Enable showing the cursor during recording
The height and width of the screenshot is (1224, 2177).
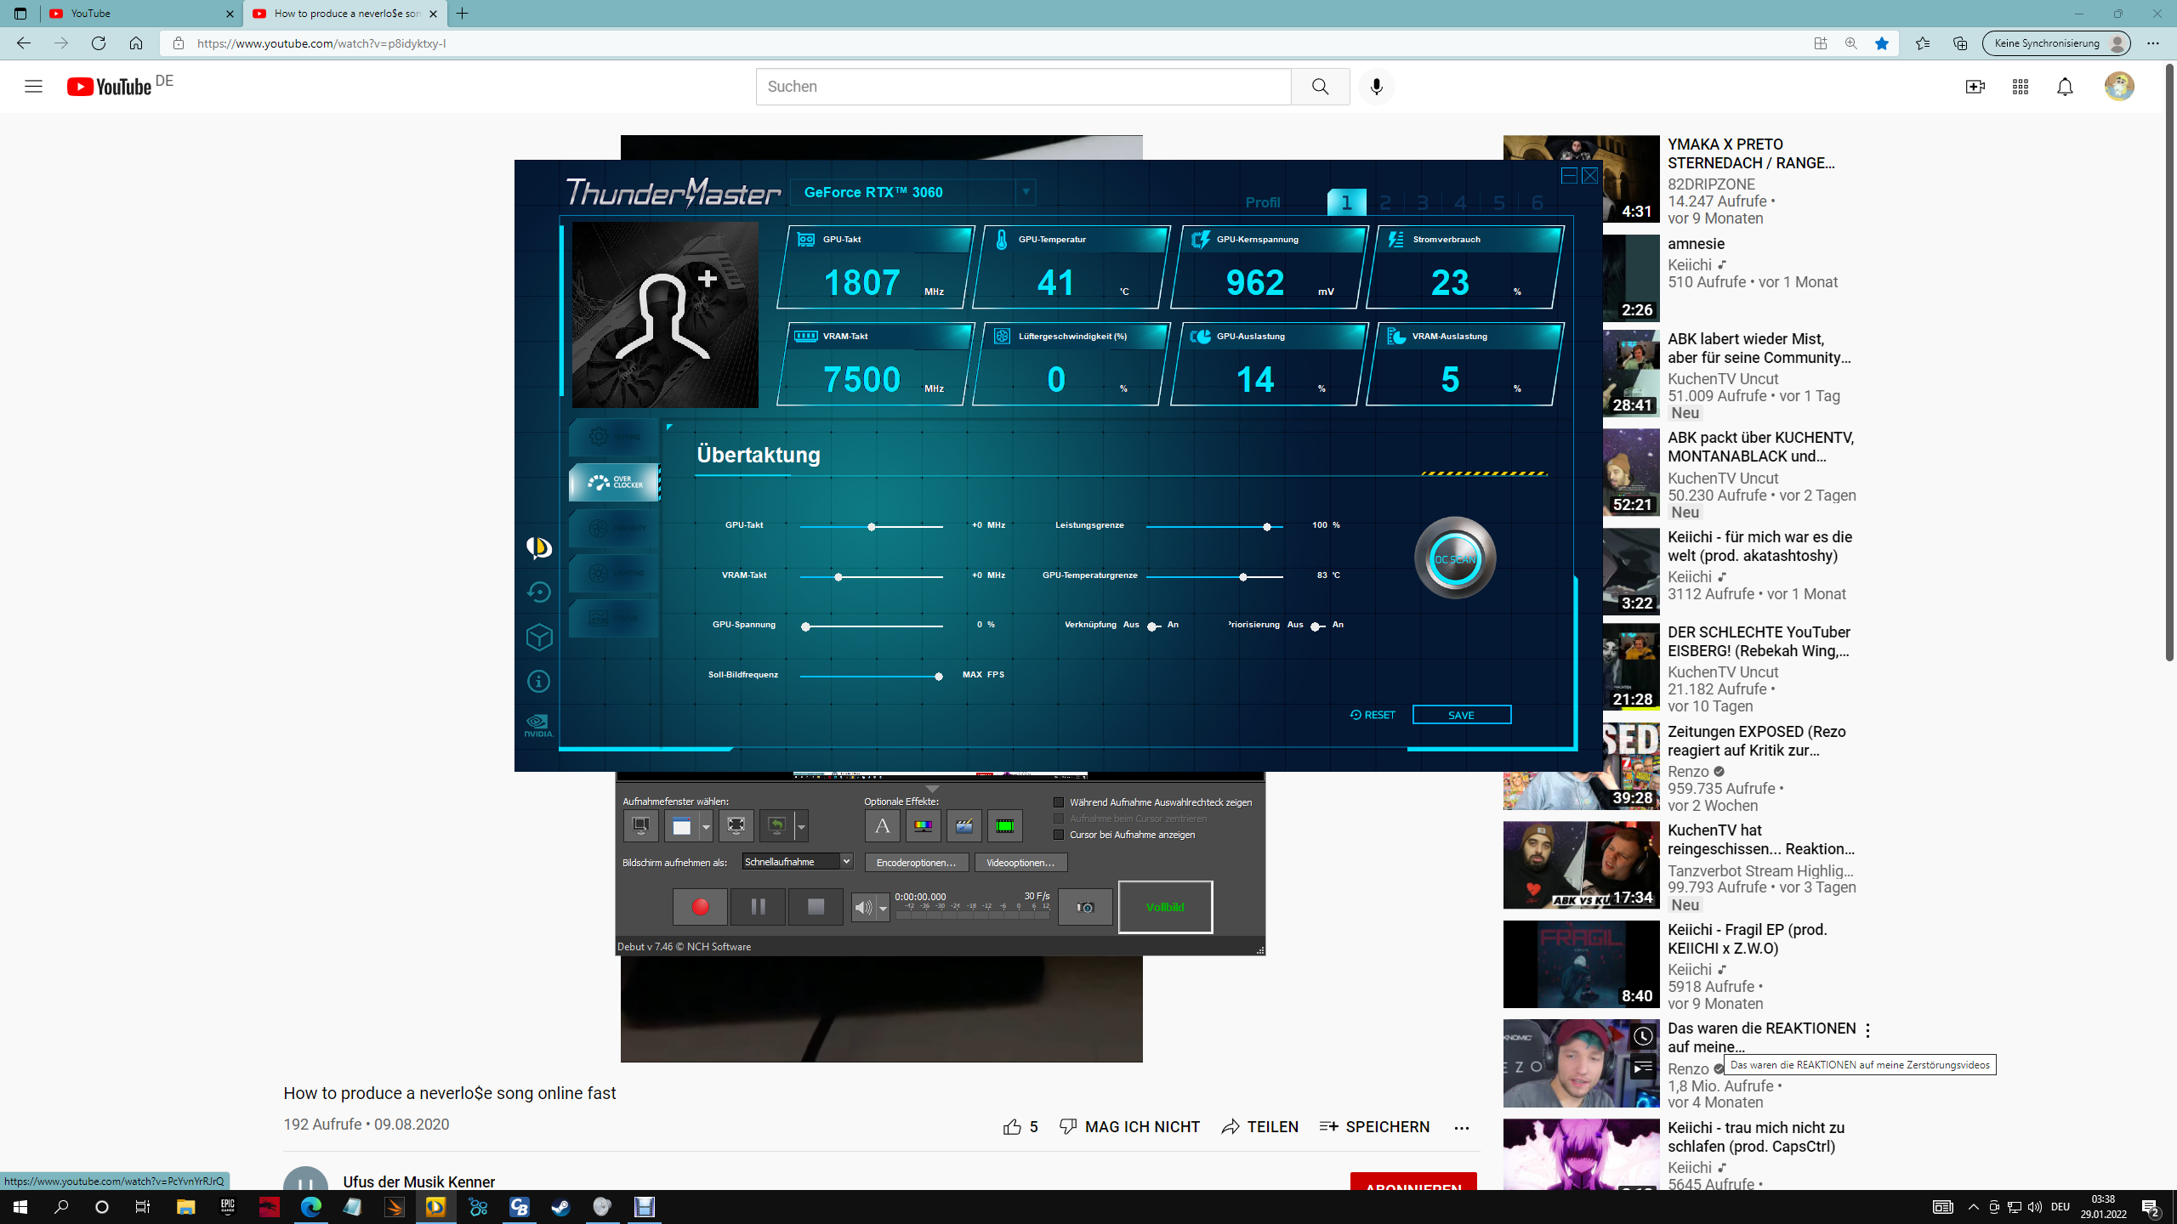1059,835
